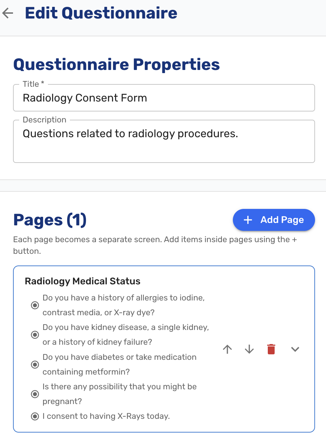Select radio icon for X-Rays consent item
The height and width of the screenshot is (437, 326).
[35, 416]
